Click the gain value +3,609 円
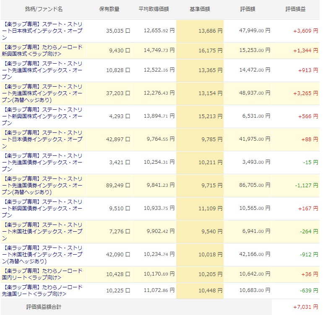This screenshot has width=323, height=315. click(x=305, y=31)
